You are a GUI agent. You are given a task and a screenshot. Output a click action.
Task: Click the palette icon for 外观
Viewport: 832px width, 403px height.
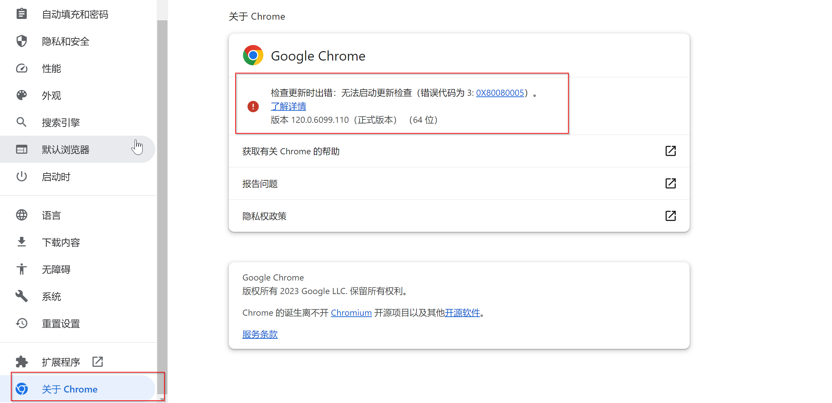[x=22, y=95]
